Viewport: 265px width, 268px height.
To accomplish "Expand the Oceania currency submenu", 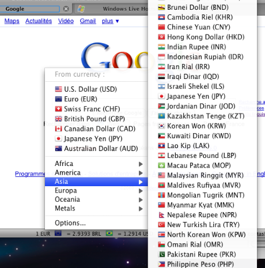I will [96, 199].
